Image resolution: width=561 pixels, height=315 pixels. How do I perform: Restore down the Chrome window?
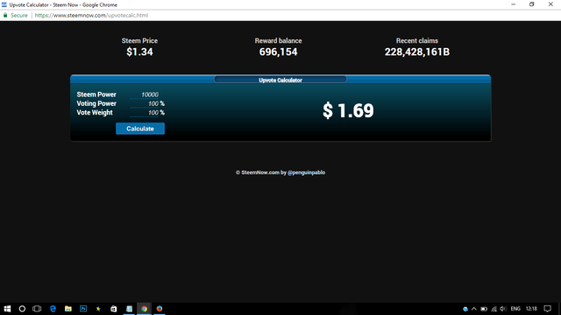point(532,4)
